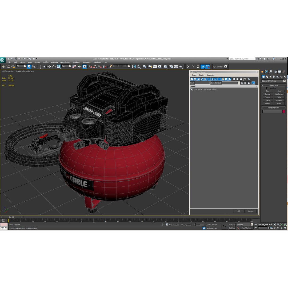Select the Link tool in main toolbar
This screenshot has width=288, height=288.
[x=3, y=66]
